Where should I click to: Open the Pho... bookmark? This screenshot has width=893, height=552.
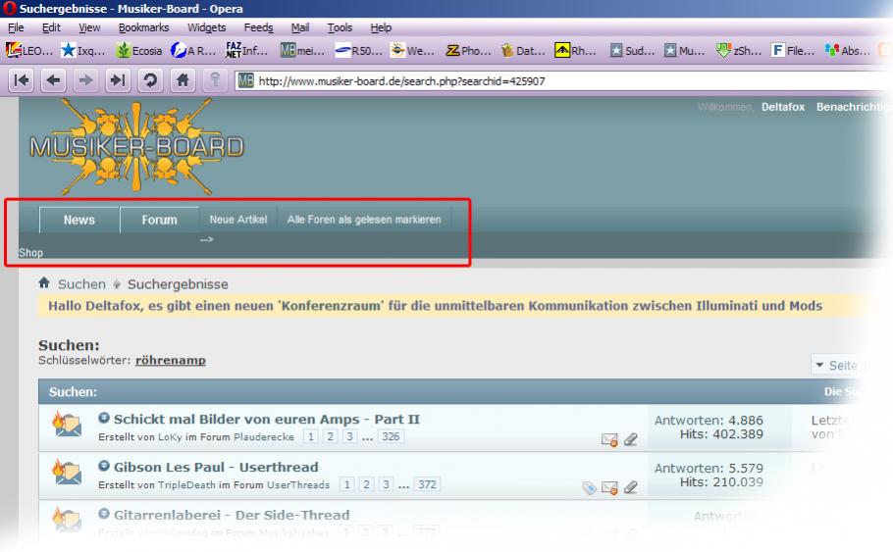468,51
